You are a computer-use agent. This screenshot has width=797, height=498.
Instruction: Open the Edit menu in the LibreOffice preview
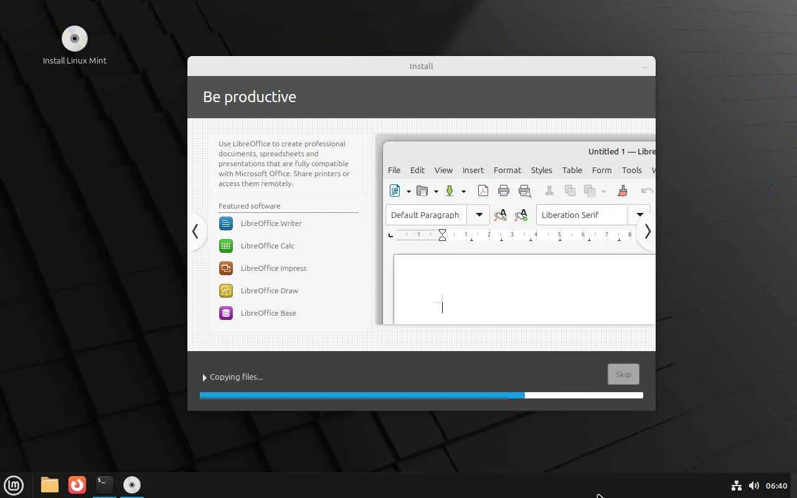(417, 170)
